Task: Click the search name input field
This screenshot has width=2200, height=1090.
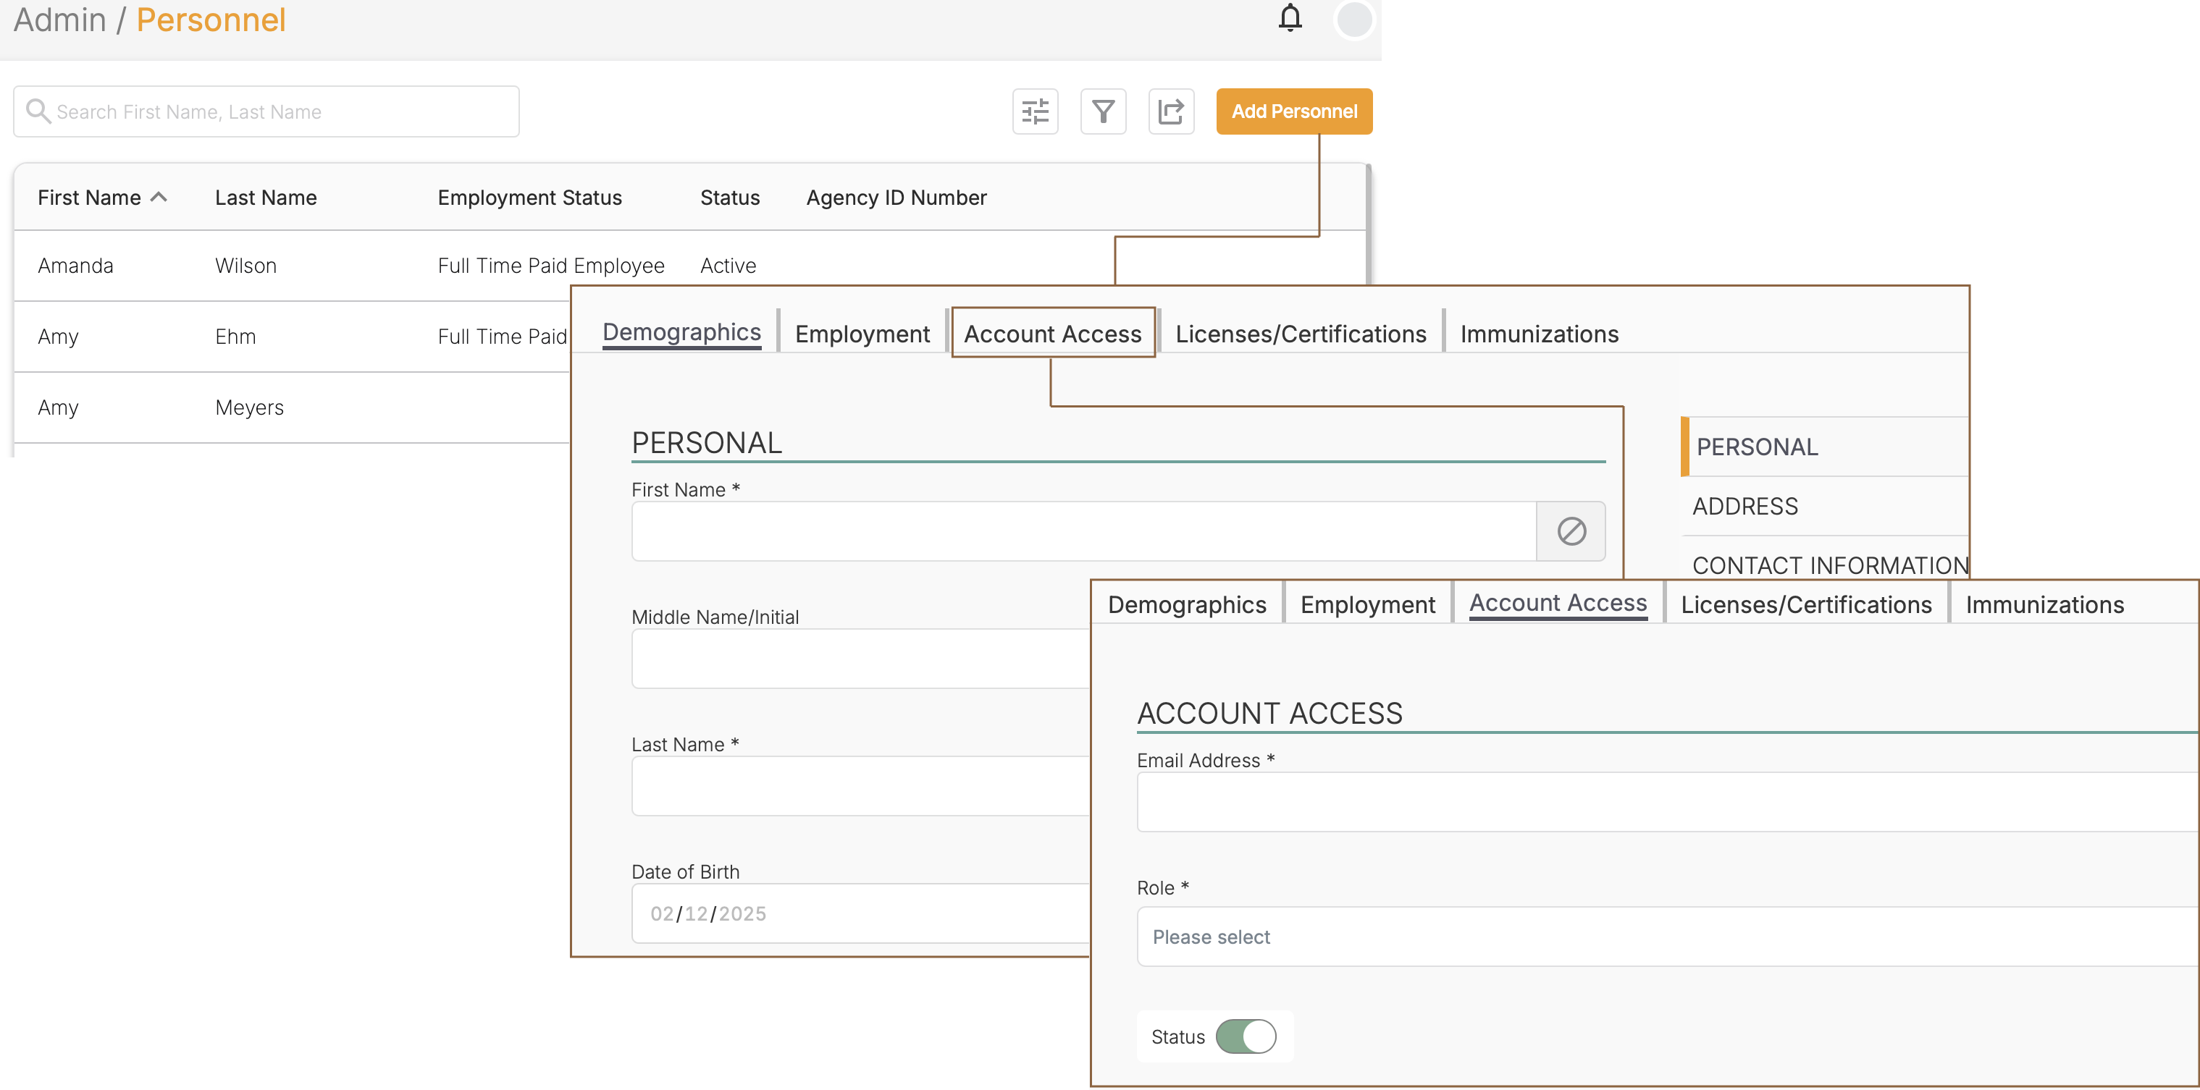Action: [282, 111]
